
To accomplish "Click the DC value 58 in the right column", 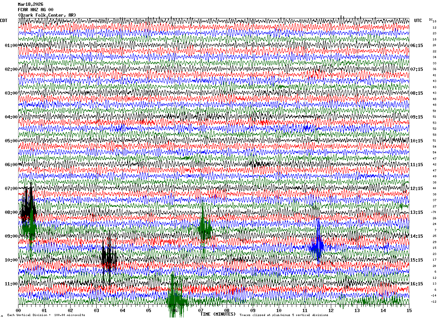I will pyautogui.click(x=434, y=135).
